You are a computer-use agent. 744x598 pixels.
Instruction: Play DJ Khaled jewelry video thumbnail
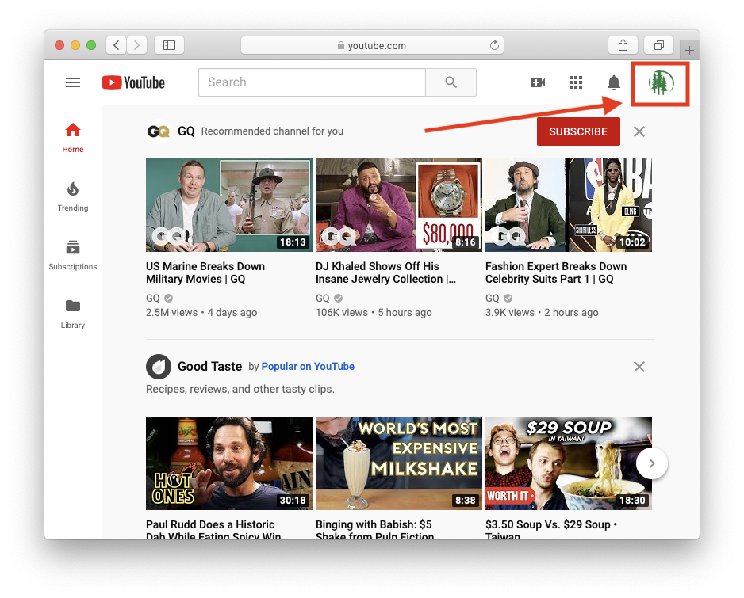[398, 205]
